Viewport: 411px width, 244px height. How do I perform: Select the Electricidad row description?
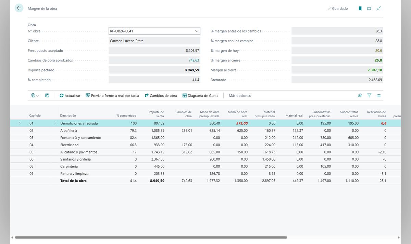click(69, 145)
